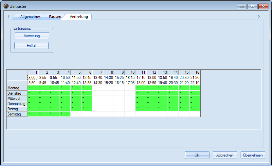Apply changes with Übernehmen
This screenshot has height=166, width=272.
[x=253, y=155]
